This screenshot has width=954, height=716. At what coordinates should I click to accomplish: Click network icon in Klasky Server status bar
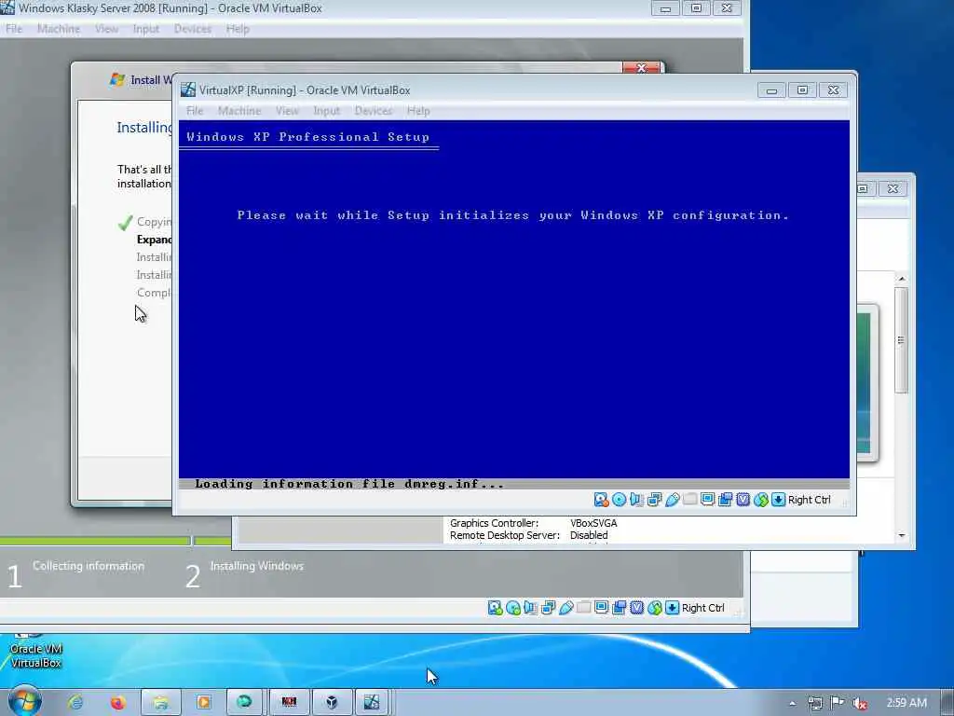[548, 608]
